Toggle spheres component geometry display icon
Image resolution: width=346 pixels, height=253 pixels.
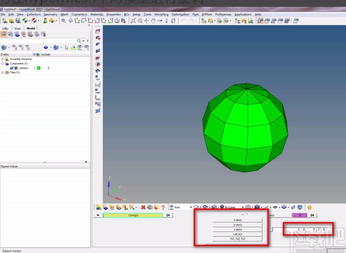tap(12, 68)
